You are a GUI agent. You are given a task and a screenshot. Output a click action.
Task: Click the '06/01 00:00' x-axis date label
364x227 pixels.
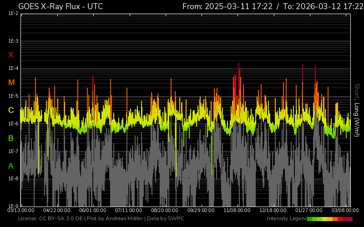coord(93,210)
